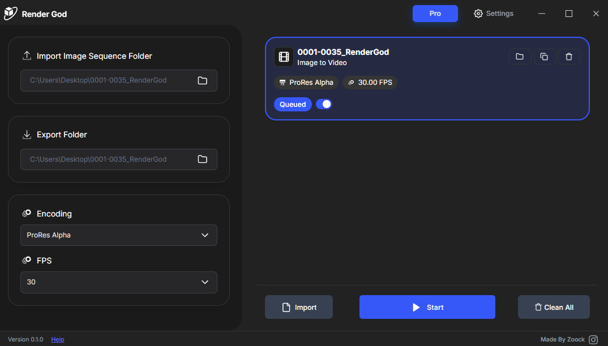Open Zoock's Instagram via the icon
This screenshot has width=608, height=346.
pyautogui.click(x=592, y=339)
